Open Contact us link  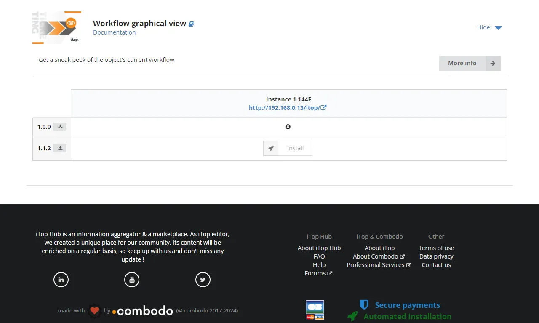(436, 265)
